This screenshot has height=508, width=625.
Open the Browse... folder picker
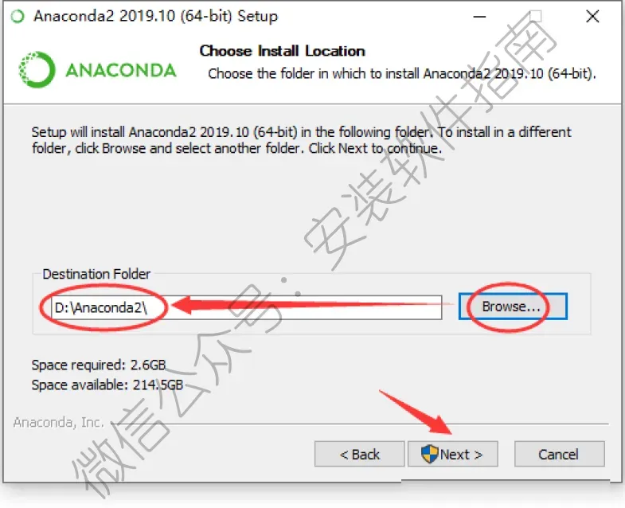pos(513,307)
